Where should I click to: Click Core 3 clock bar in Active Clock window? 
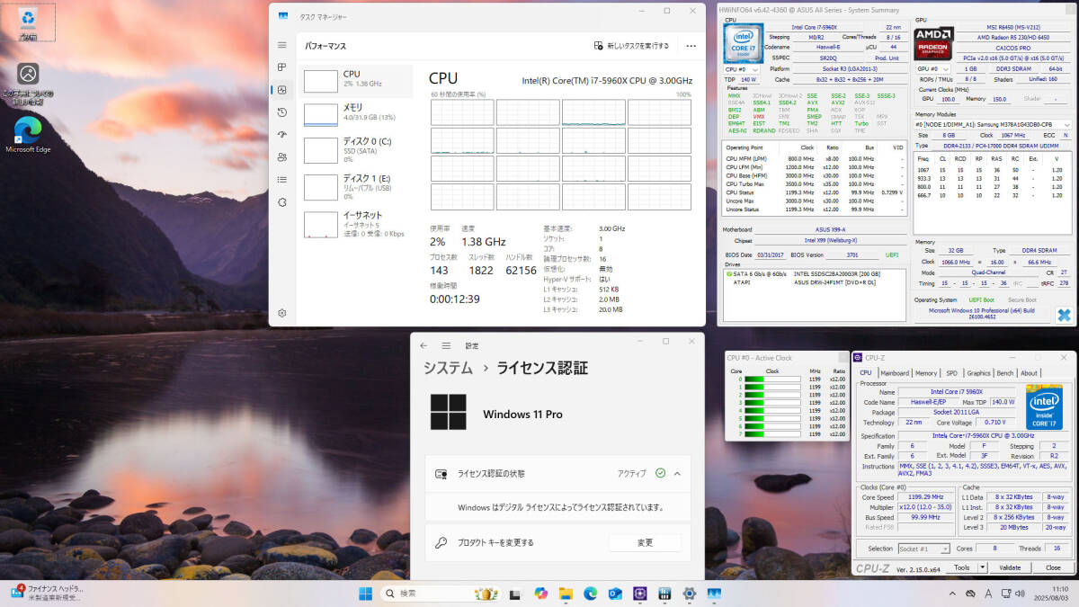771,403
